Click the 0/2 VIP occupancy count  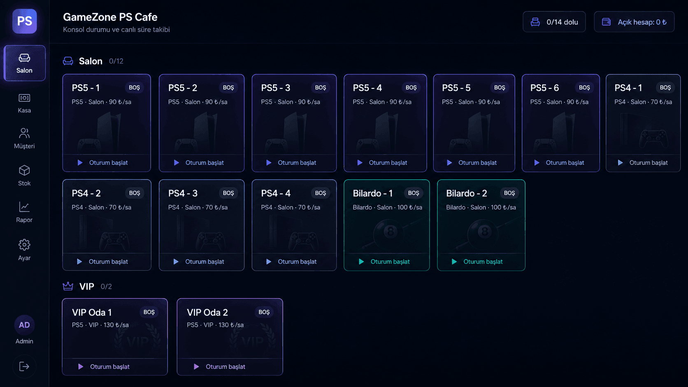pyautogui.click(x=106, y=287)
